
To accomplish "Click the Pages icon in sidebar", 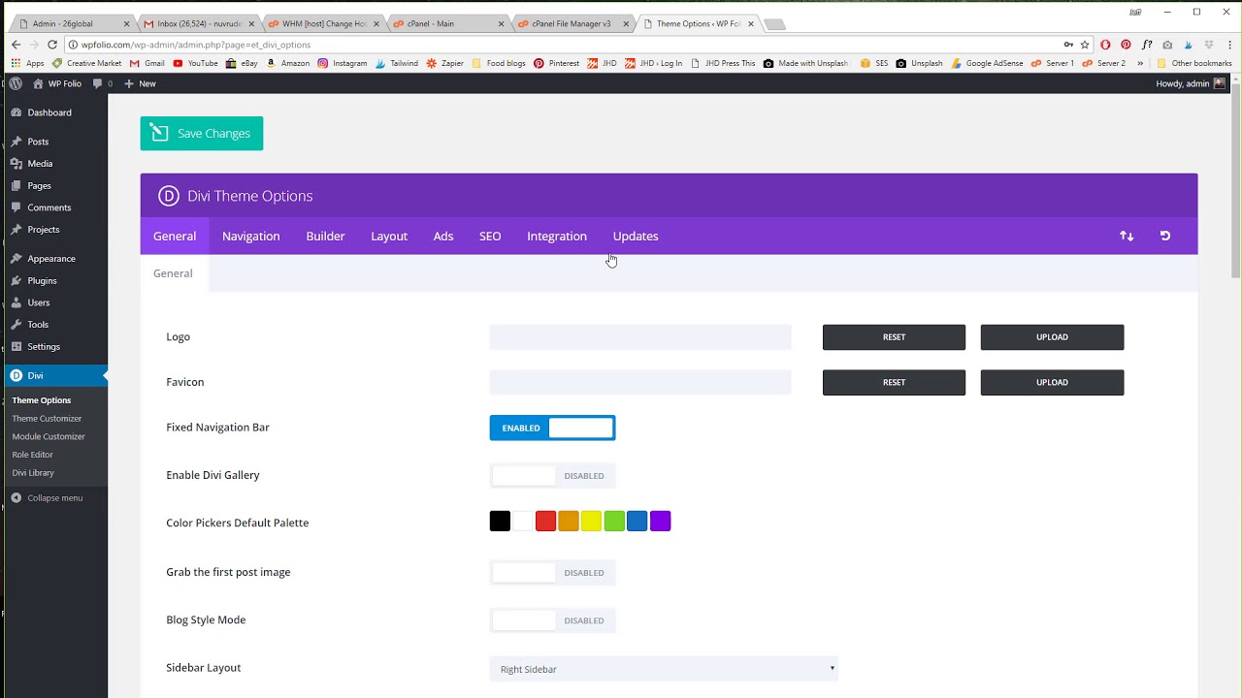I will (16, 185).
